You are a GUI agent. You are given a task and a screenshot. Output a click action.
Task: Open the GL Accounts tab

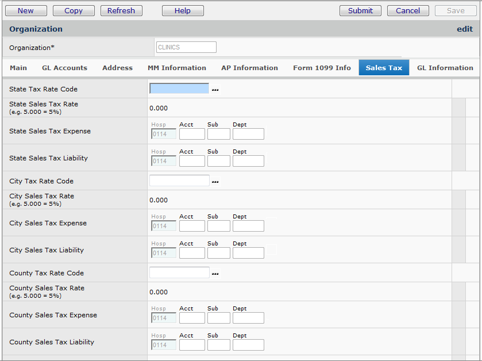click(x=64, y=68)
